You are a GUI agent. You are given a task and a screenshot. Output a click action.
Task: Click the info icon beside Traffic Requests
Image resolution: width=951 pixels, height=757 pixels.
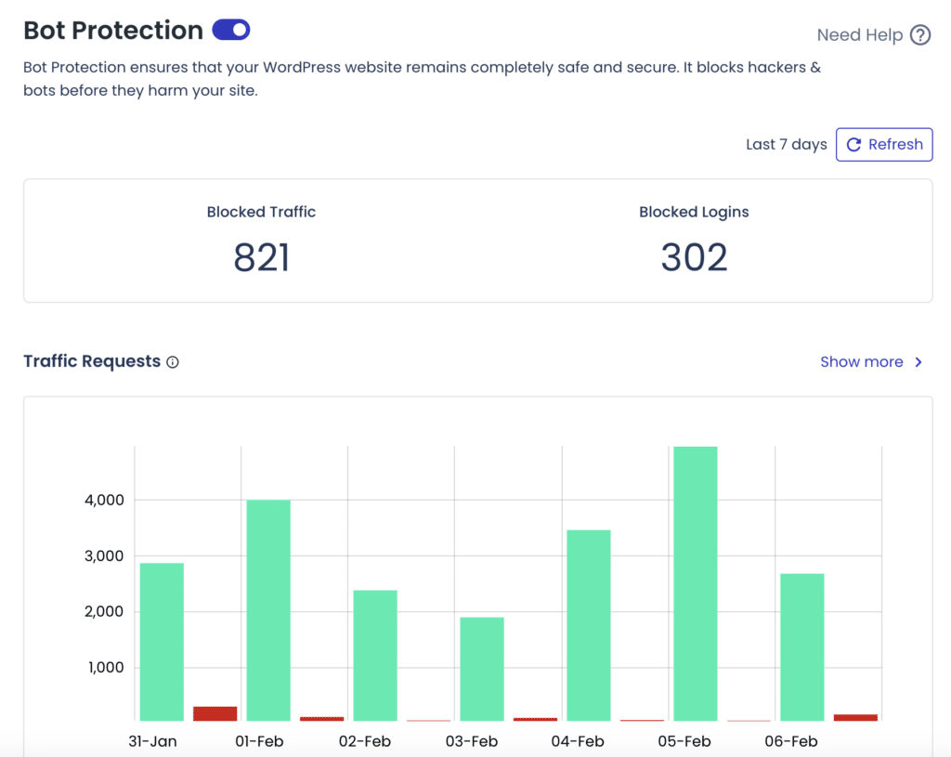173,362
